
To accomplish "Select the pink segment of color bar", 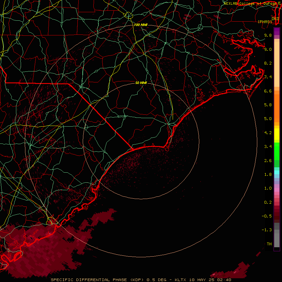I will tap(277, 190).
